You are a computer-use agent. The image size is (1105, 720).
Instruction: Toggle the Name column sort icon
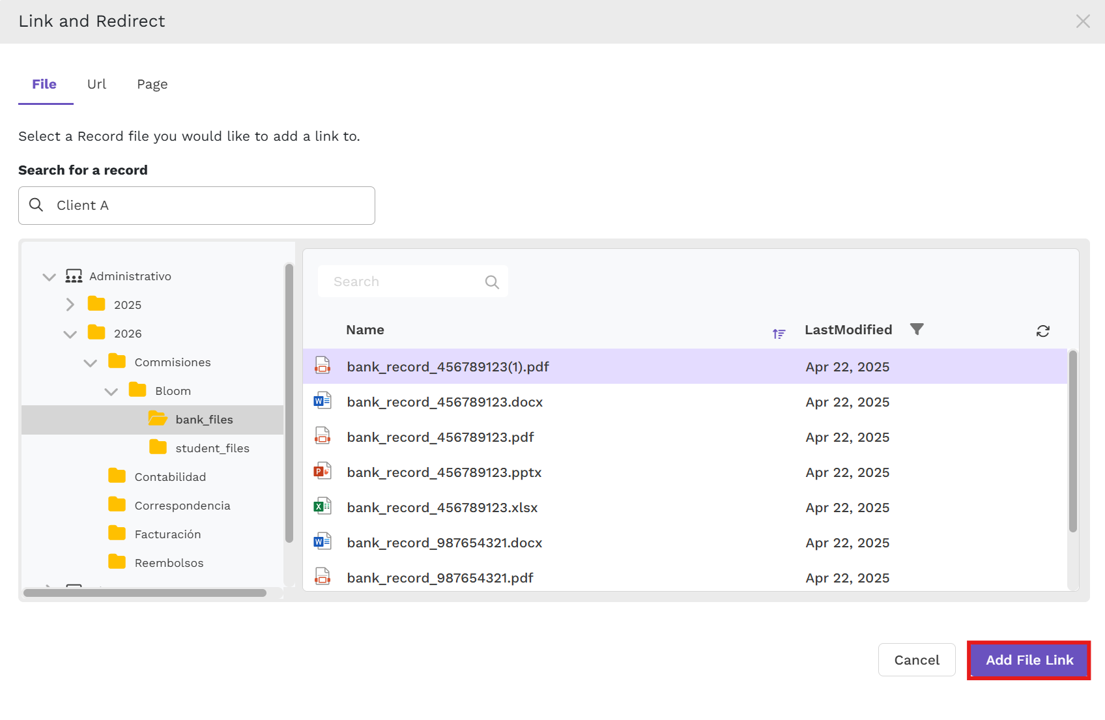tap(779, 334)
